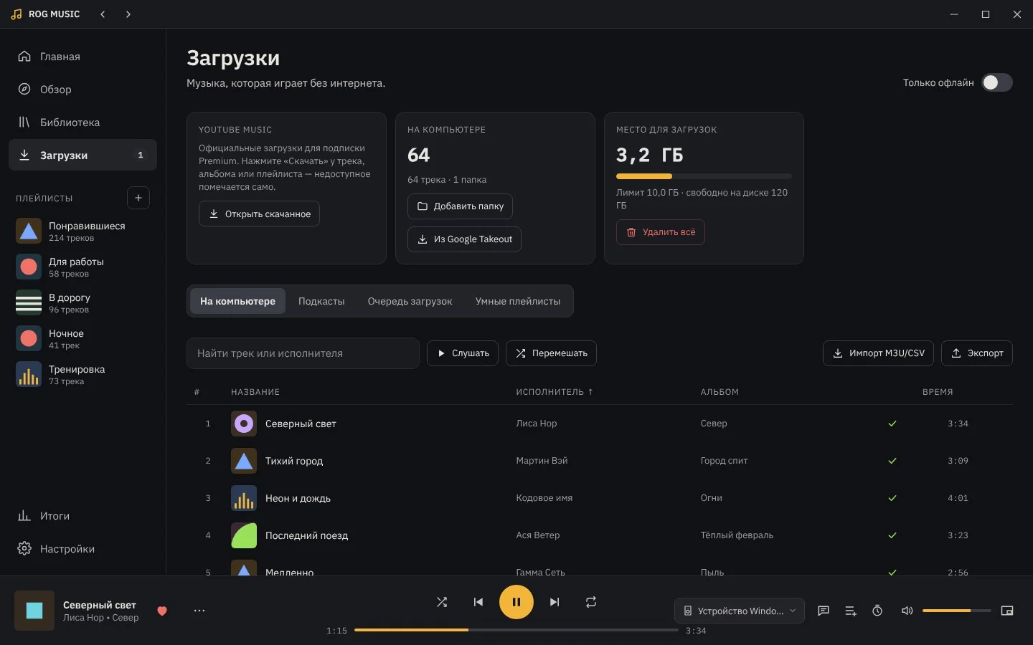Toggle shuffle in the player bar

(442, 602)
